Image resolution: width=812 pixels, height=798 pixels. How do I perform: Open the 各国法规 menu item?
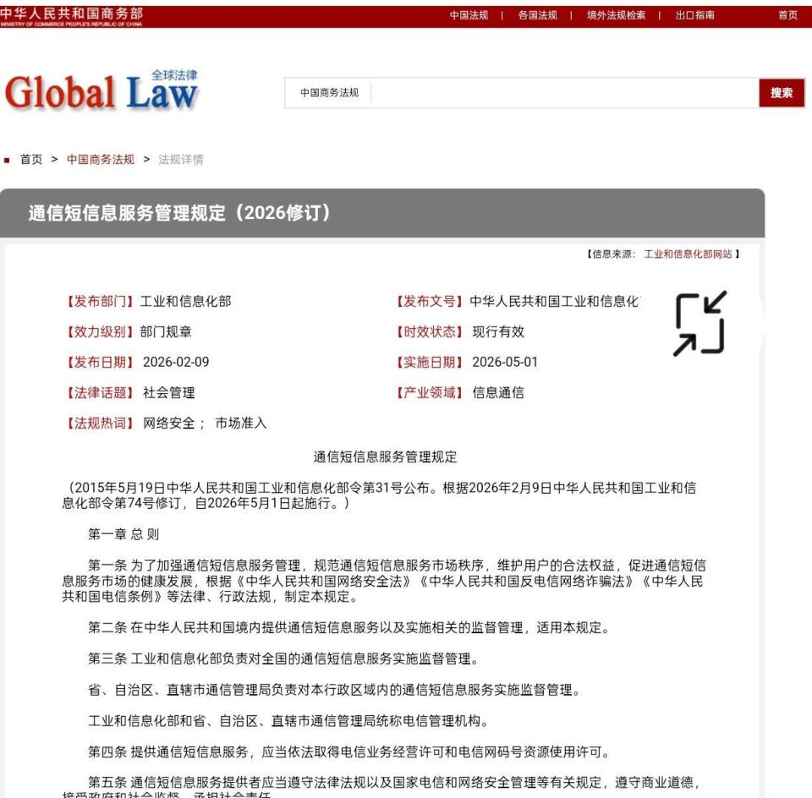(538, 15)
